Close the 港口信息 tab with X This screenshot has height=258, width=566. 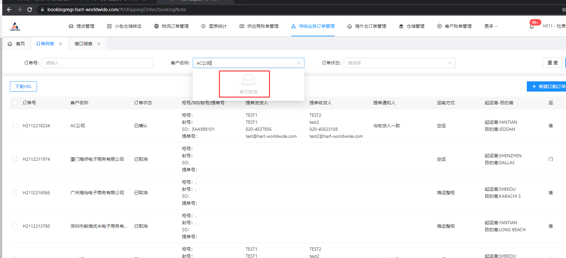[x=99, y=44]
